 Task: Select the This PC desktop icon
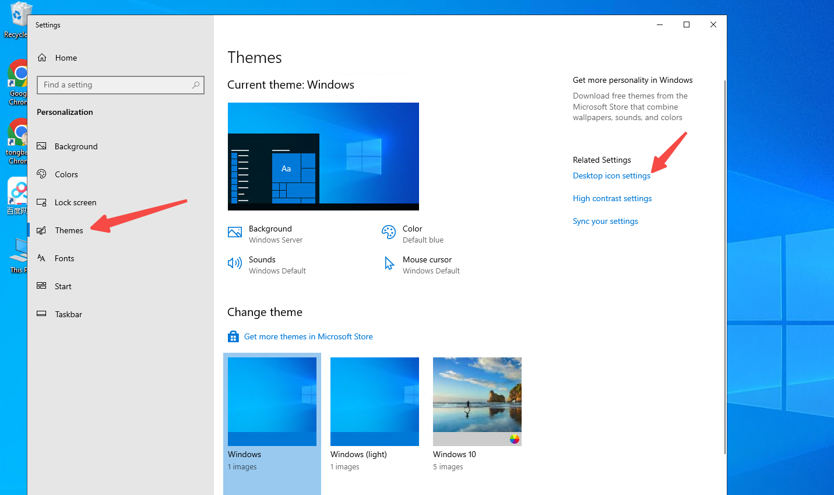(17, 255)
